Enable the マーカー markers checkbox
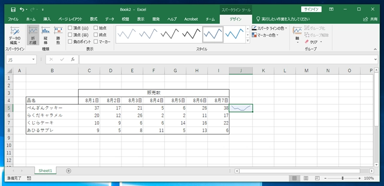Image resolution: width=384 pixels, height=186 pixels. (96, 42)
